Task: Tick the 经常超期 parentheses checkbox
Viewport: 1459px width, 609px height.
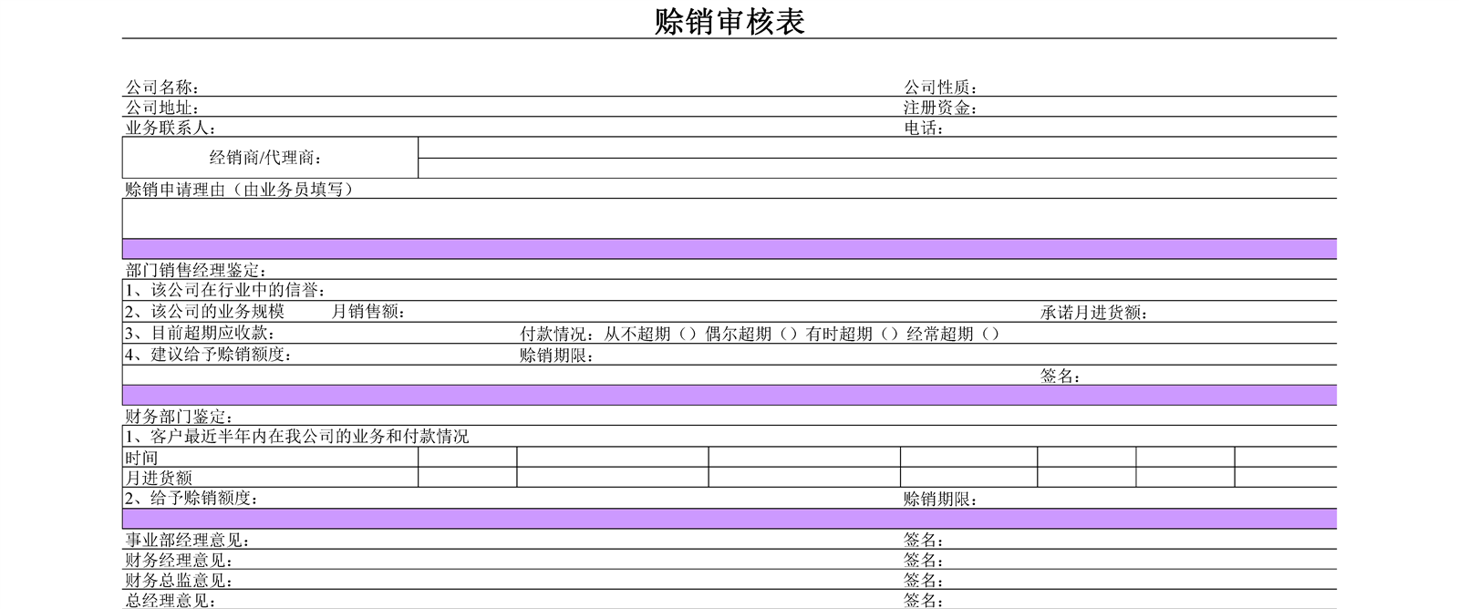Action: click(990, 335)
